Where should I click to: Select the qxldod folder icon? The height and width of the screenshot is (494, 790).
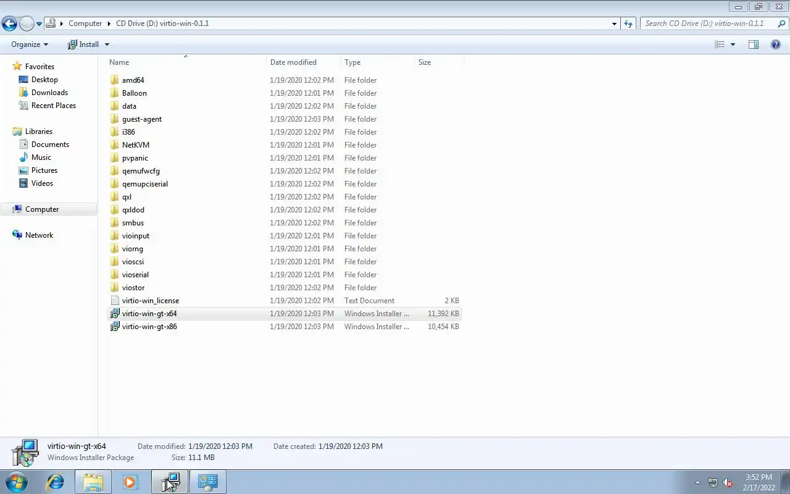coord(114,210)
